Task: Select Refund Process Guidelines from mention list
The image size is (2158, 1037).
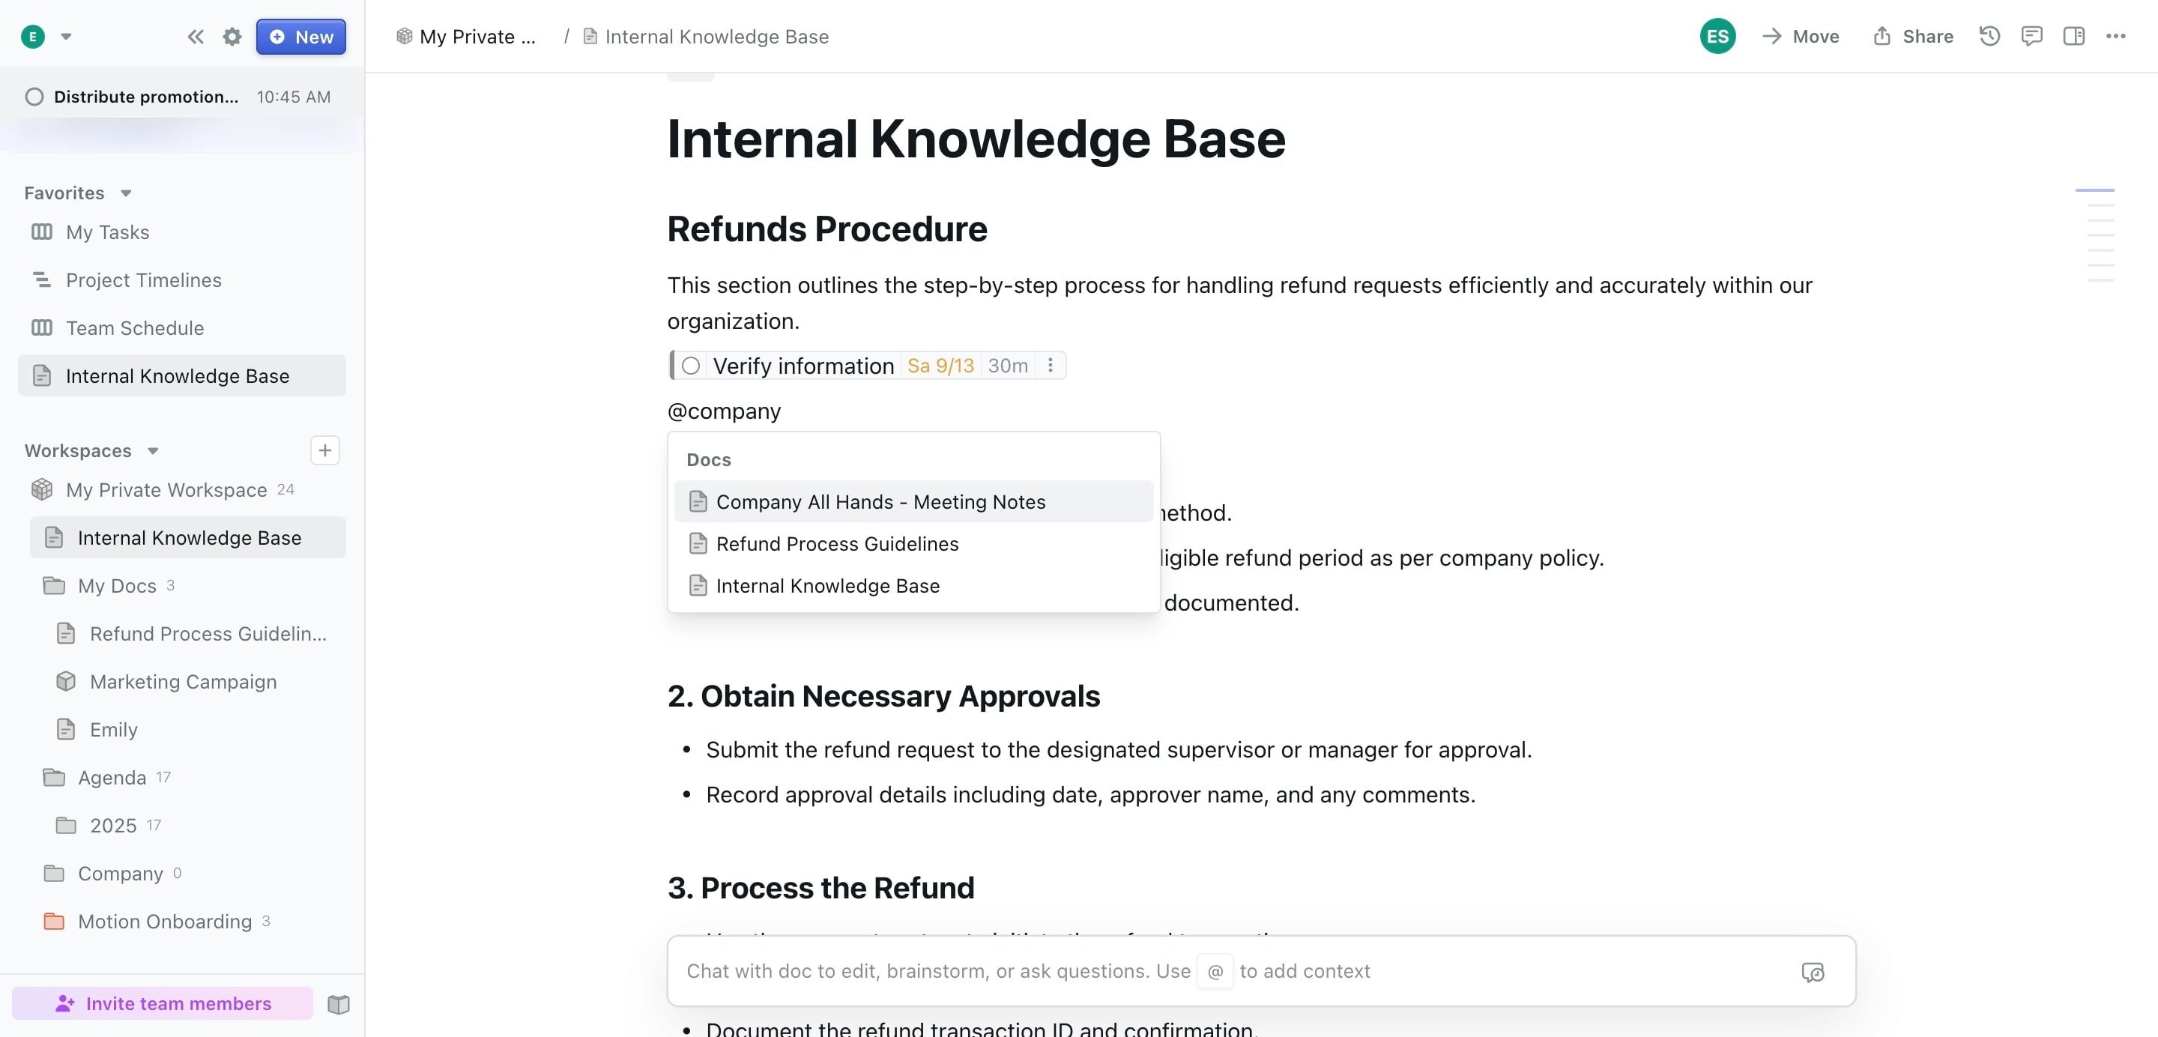Action: pos(913,544)
